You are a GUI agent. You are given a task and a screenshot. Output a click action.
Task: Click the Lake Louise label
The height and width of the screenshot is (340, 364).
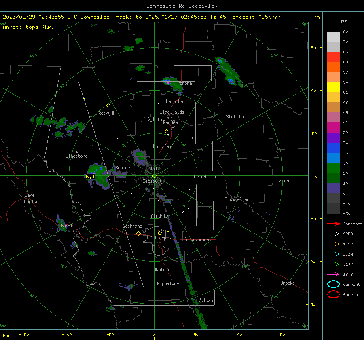tap(31, 199)
